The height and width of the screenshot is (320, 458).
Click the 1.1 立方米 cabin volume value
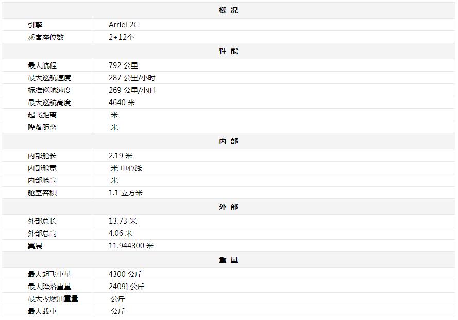pyautogui.click(x=126, y=193)
